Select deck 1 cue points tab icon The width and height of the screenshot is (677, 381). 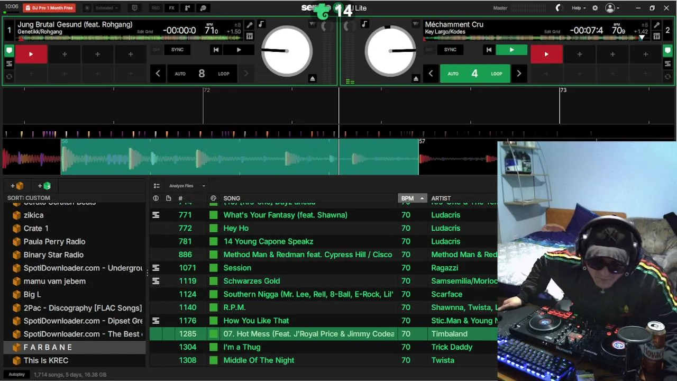coord(9,51)
